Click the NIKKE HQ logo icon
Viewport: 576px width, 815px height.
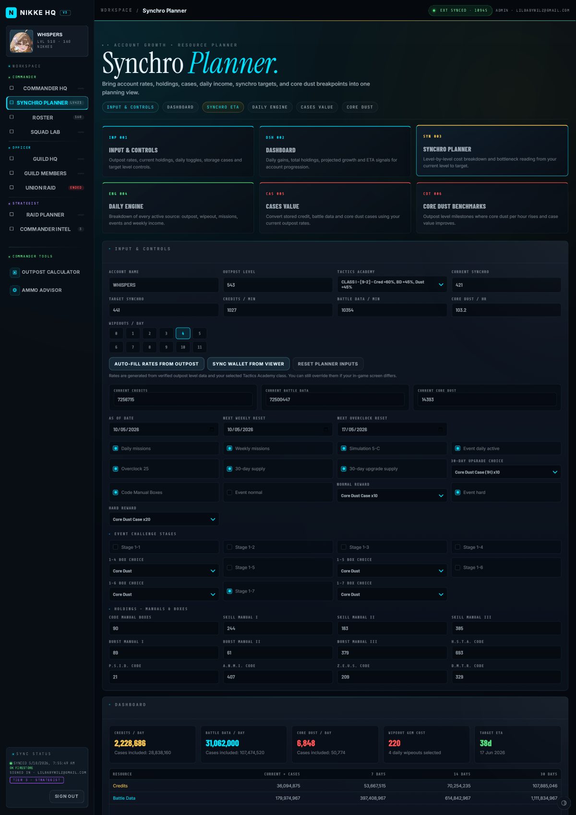click(11, 12)
